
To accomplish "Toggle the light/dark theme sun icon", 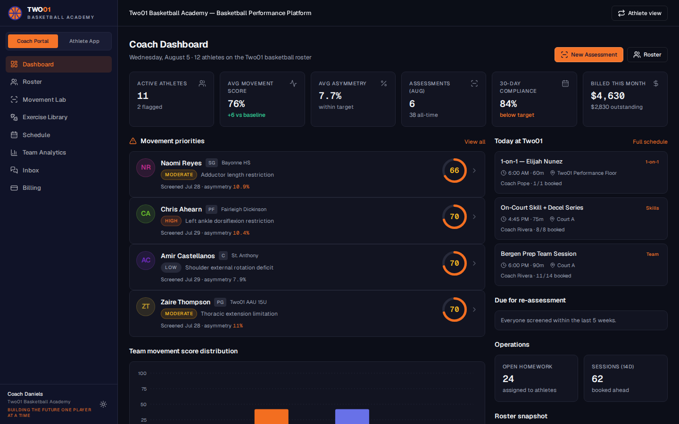I will pyautogui.click(x=103, y=404).
